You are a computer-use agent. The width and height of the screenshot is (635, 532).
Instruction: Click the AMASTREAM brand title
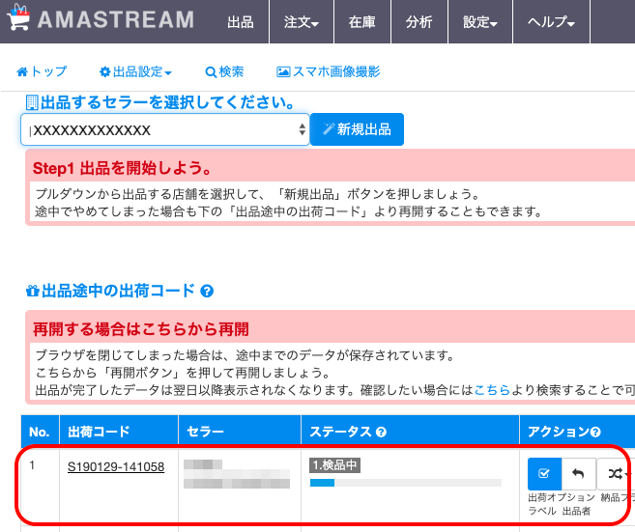(x=116, y=19)
